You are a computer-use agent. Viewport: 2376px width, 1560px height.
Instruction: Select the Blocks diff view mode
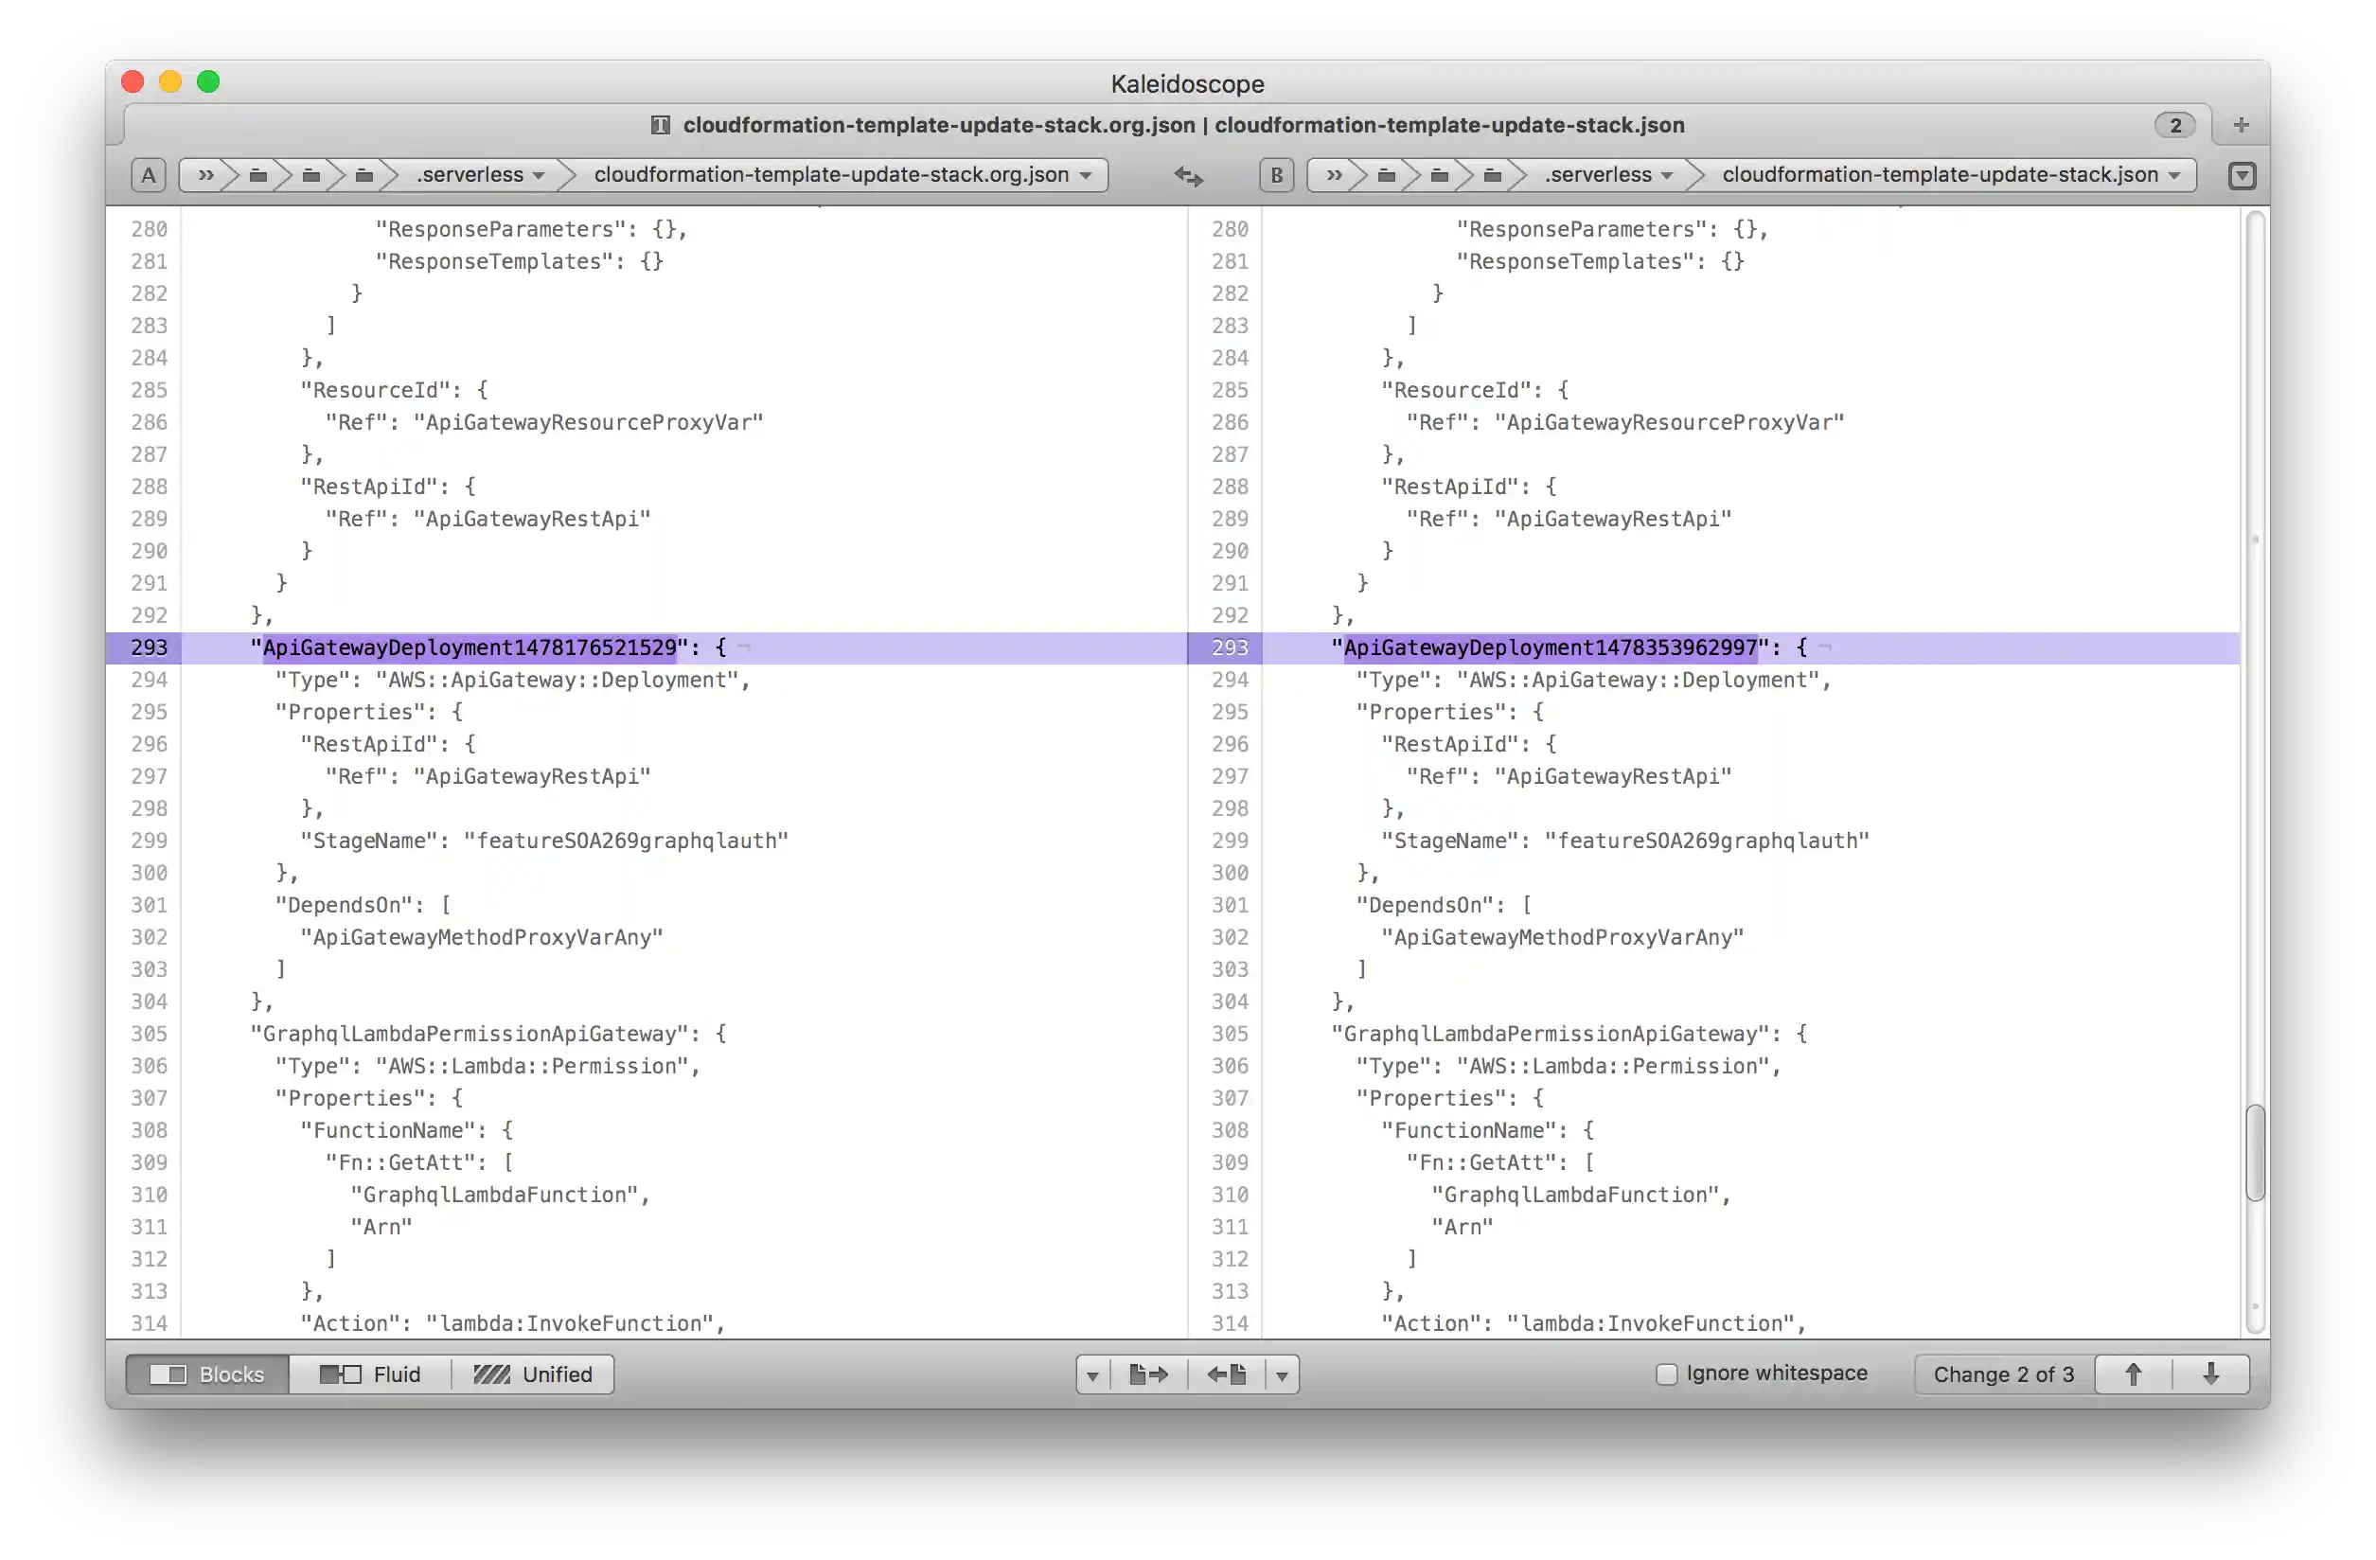pos(206,1374)
